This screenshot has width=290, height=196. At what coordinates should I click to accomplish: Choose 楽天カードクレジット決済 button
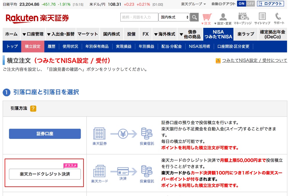(x=45, y=174)
